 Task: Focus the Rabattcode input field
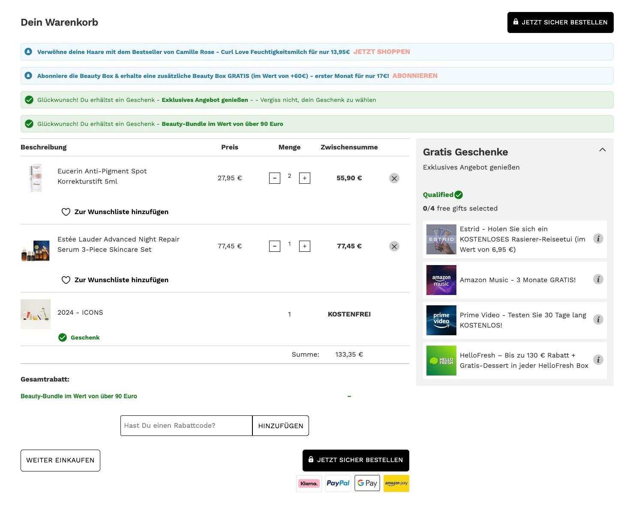(x=186, y=426)
